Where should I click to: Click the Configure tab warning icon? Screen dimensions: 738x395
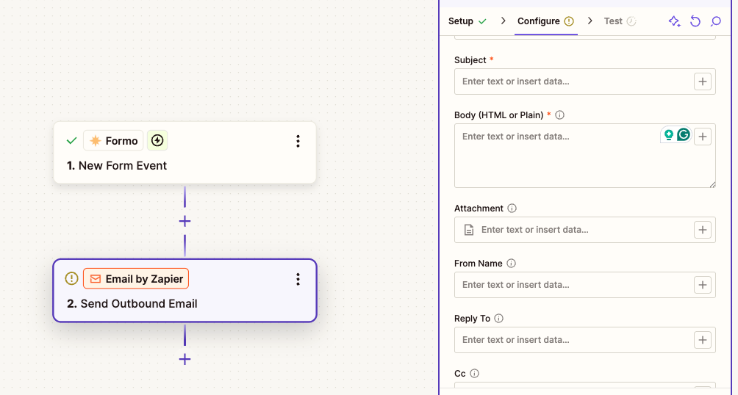tap(569, 21)
